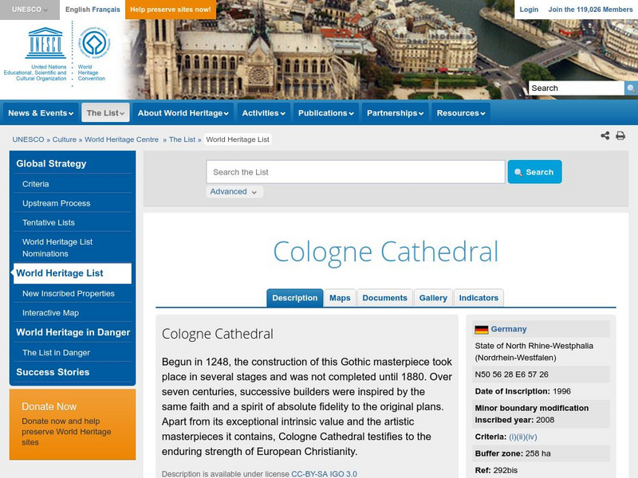Click the Help preserve sites now banner

168,10
